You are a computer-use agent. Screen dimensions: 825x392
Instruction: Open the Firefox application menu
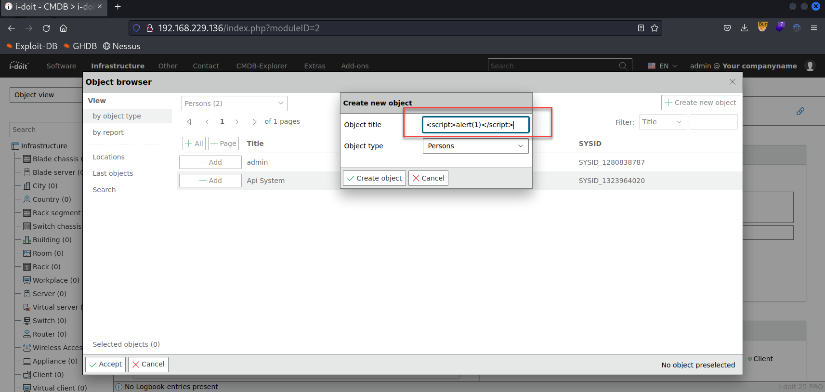(x=814, y=28)
